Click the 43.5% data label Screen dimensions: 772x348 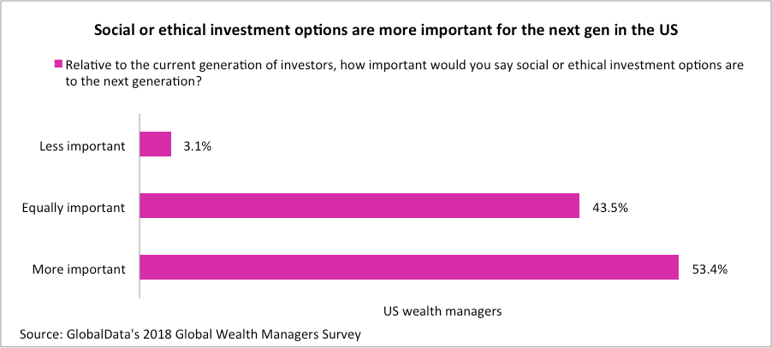coord(608,207)
